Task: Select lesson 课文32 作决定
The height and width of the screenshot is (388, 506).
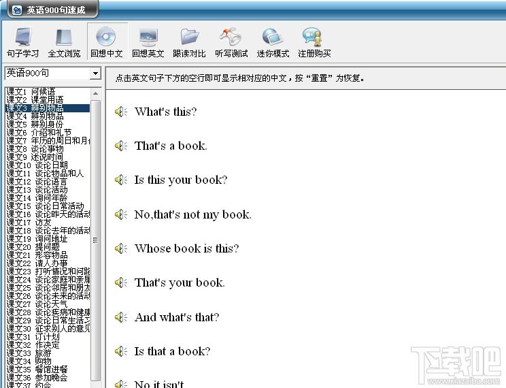Action: pos(48,345)
